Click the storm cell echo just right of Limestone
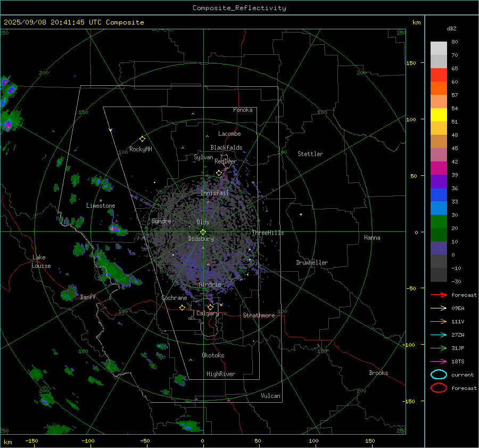The height and width of the screenshot is (448, 479). click(117, 230)
